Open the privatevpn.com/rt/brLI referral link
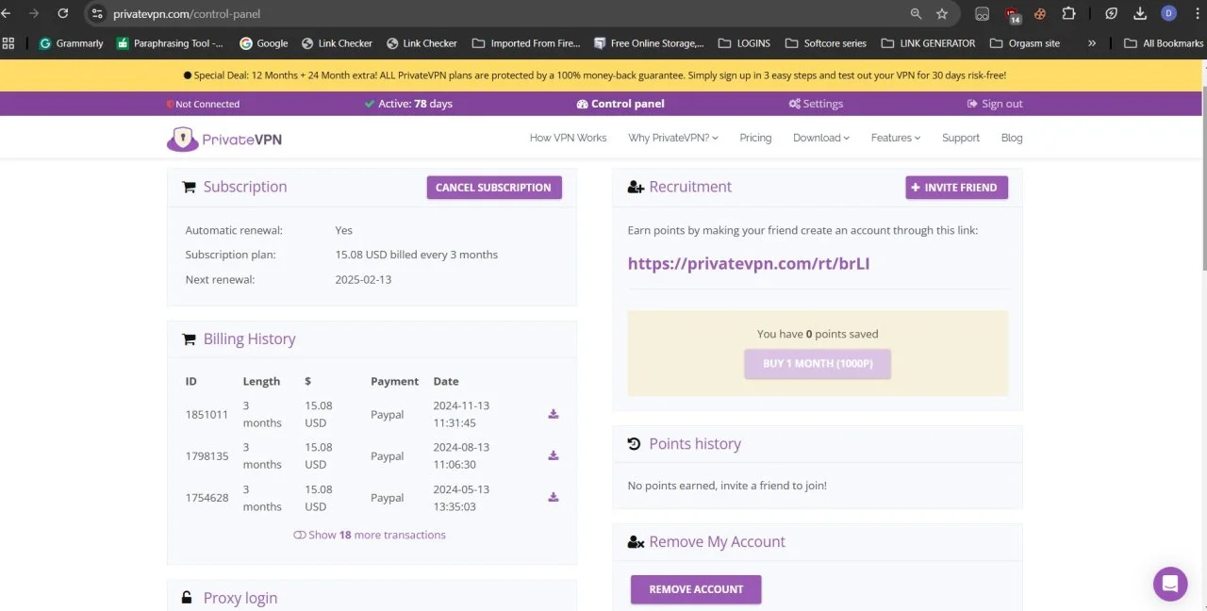Screen dimensions: 1207x611 [749, 263]
